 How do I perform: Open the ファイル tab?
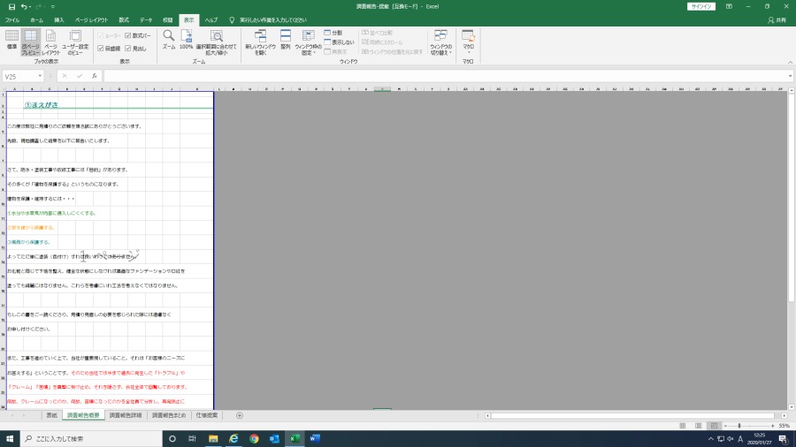(x=12, y=20)
